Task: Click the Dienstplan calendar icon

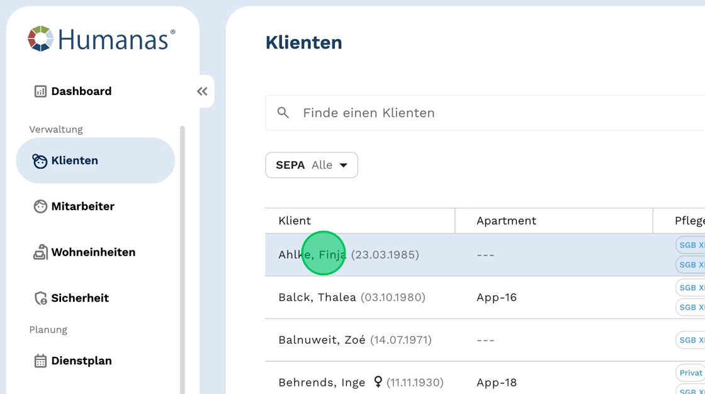Action: point(40,361)
